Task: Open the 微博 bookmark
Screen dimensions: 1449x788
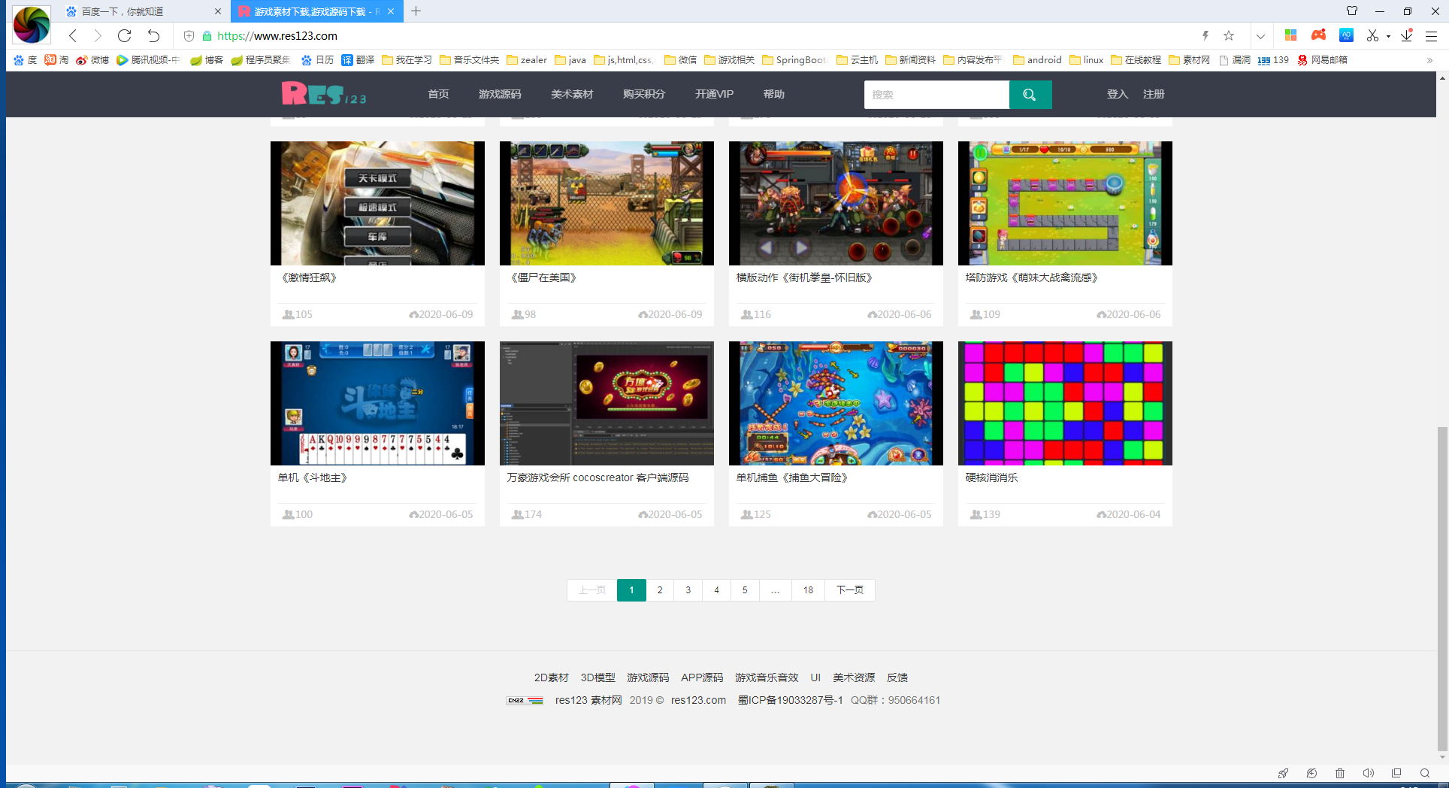Action: coord(92,60)
